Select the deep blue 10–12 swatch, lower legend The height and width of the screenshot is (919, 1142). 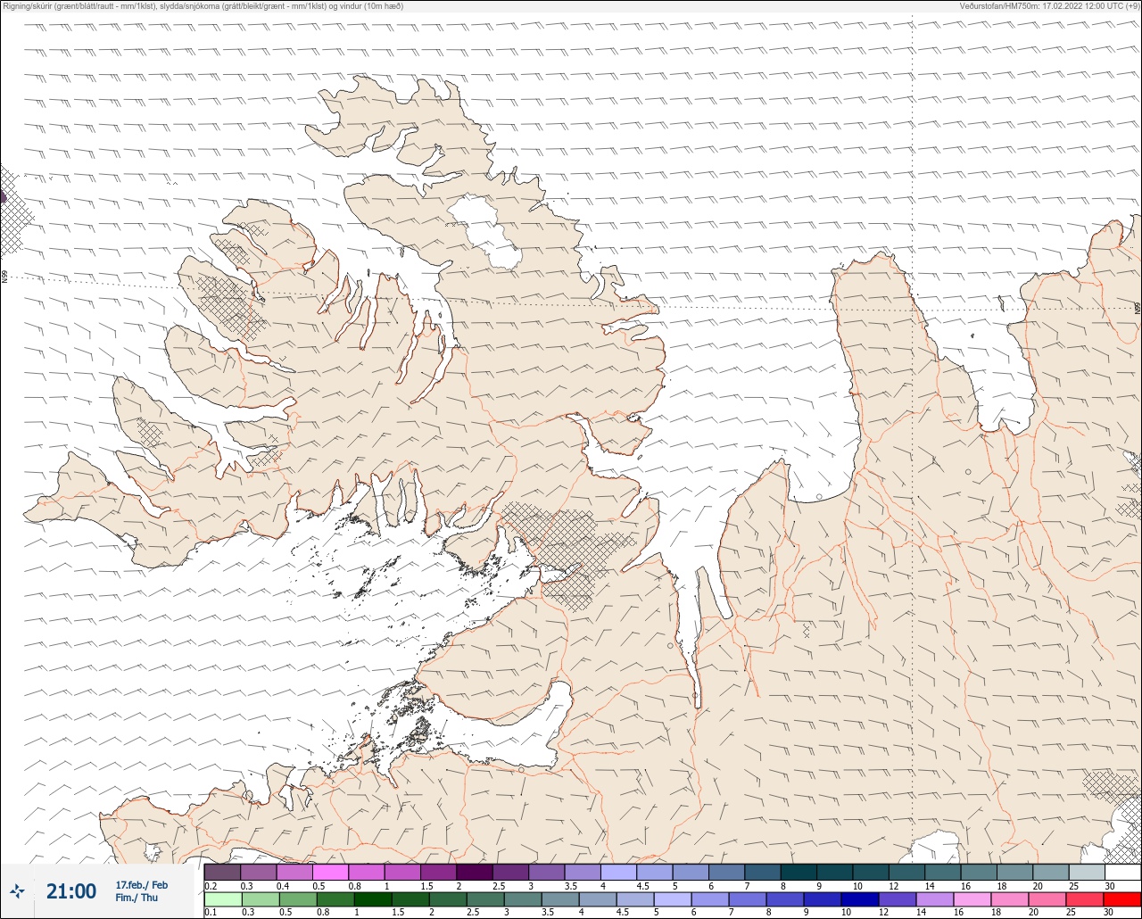pos(860,898)
